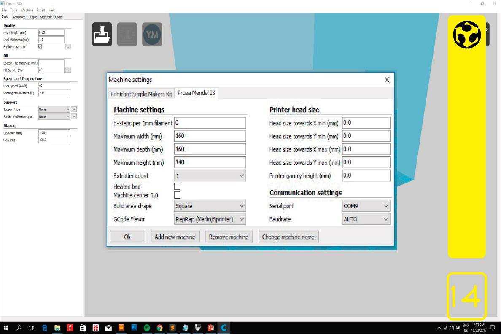This screenshot has height=334, width=501.
Task: Open the File menu
Action: pyautogui.click(x=4, y=10)
